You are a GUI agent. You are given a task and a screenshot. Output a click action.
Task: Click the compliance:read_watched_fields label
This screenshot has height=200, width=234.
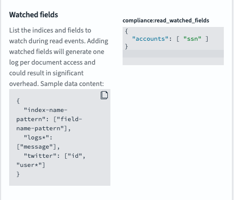click(x=166, y=20)
